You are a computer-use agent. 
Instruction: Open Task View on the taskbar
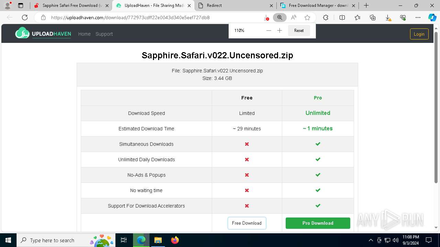(124, 240)
